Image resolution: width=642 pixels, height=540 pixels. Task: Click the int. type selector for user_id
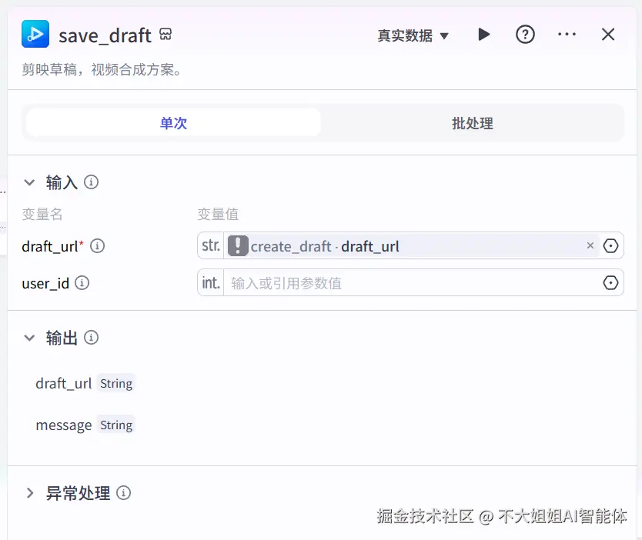[x=211, y=282]
